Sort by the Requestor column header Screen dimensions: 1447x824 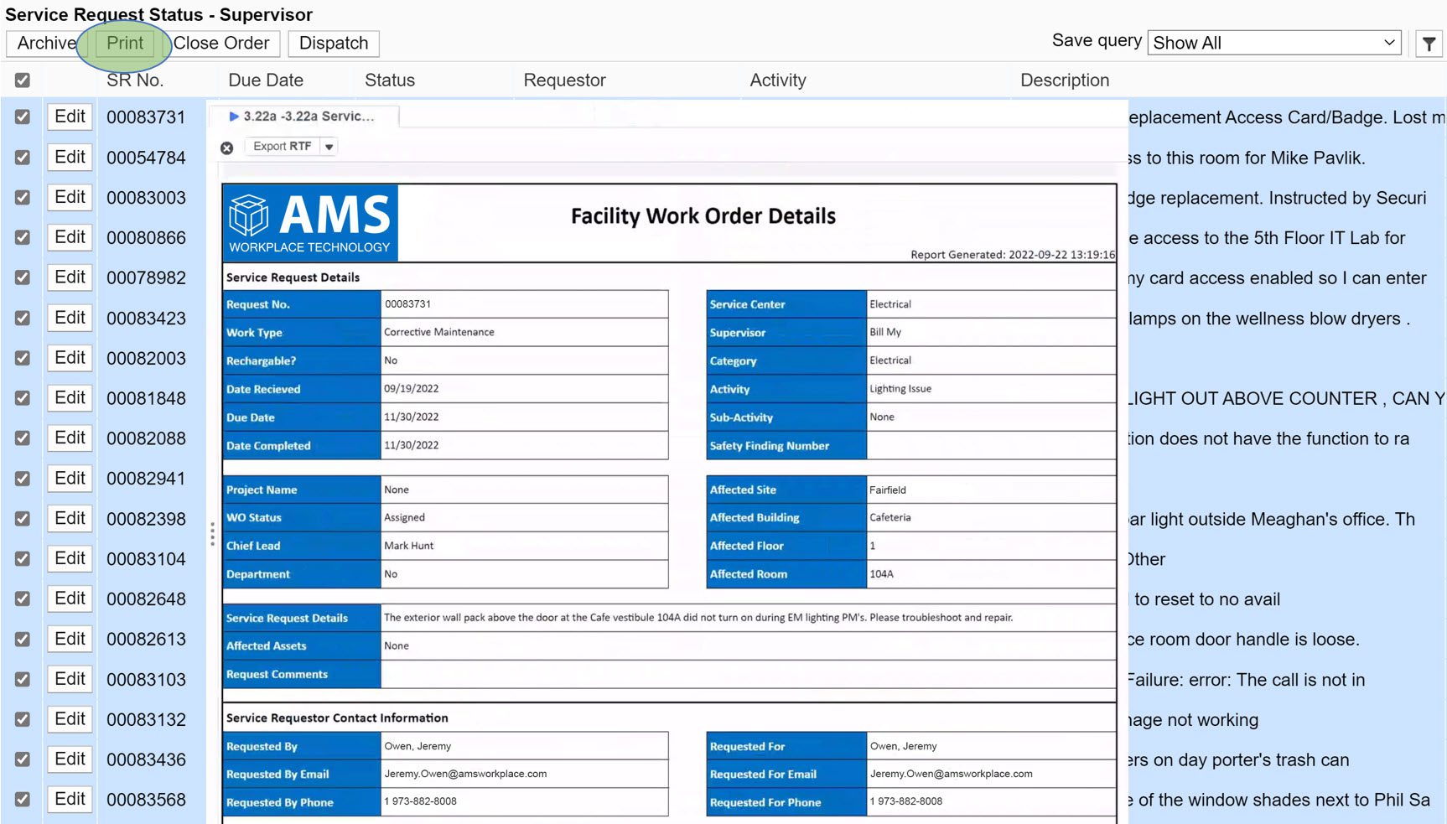point(564,80)
